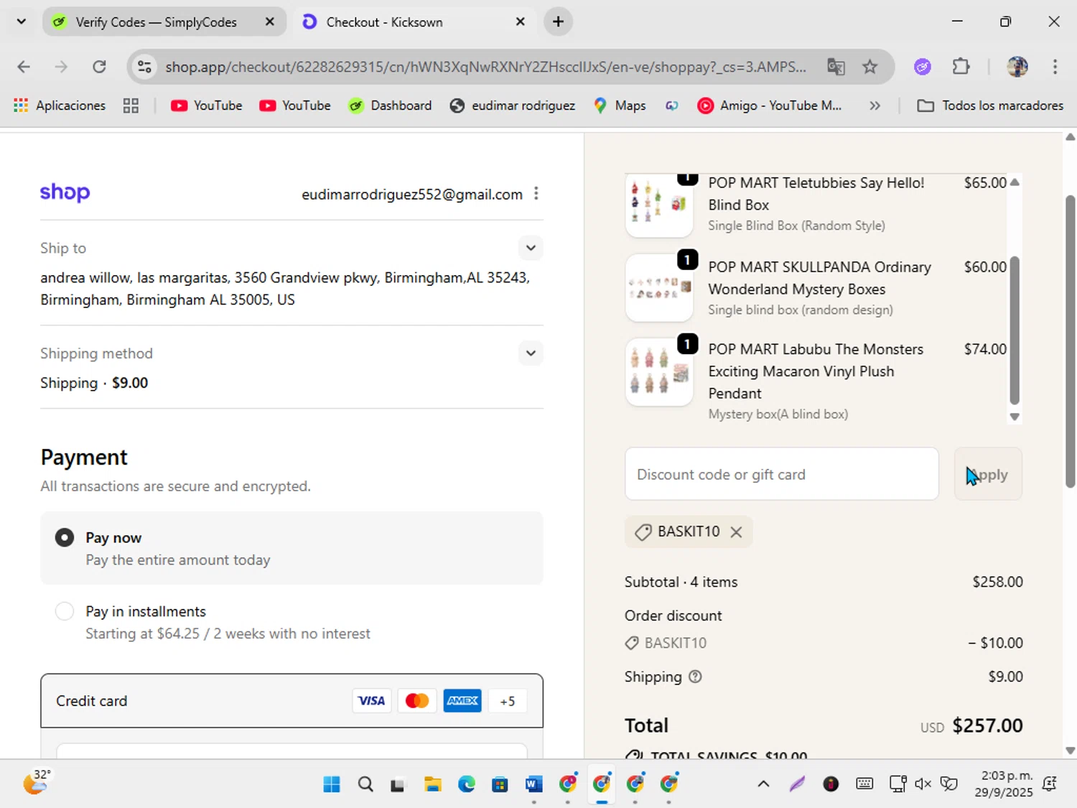Expand the Shipping method section
The height and width of the screenshot is (808, 1077).
531,353
